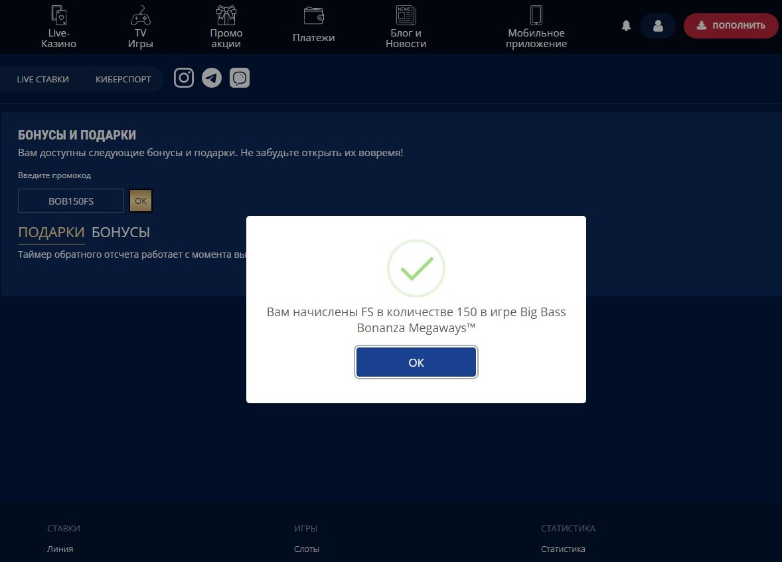Switch to the Подарки tab
This screenshot has height=562, width=782.
click(51, 233)
